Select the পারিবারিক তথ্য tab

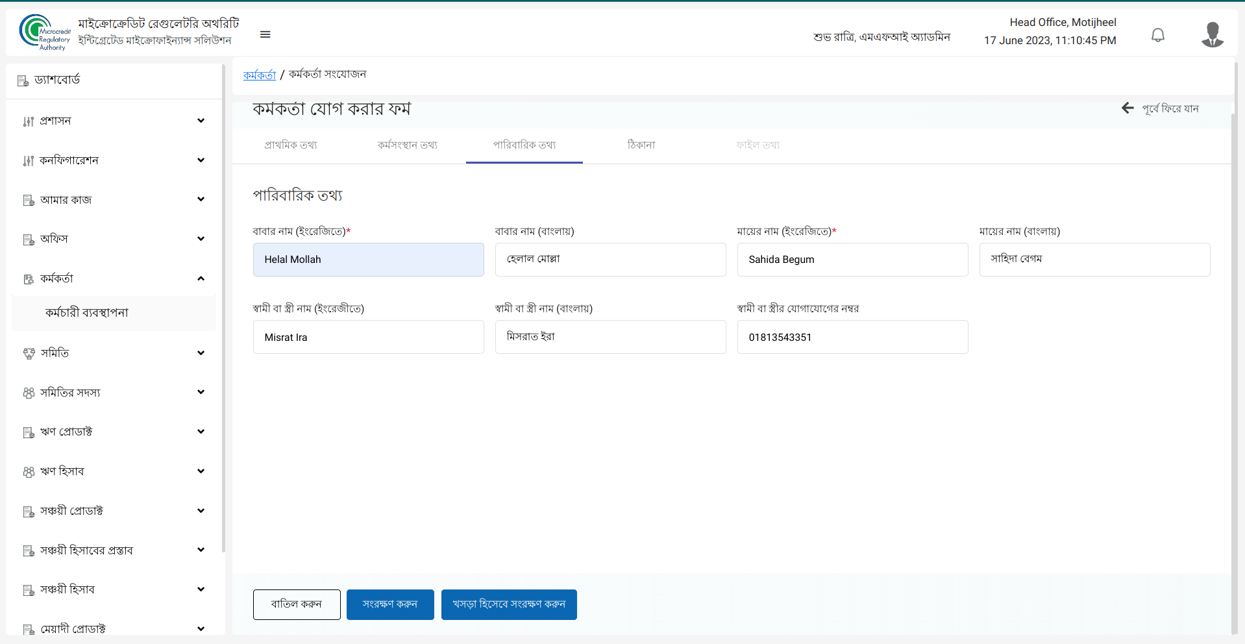tap(524, 145)
